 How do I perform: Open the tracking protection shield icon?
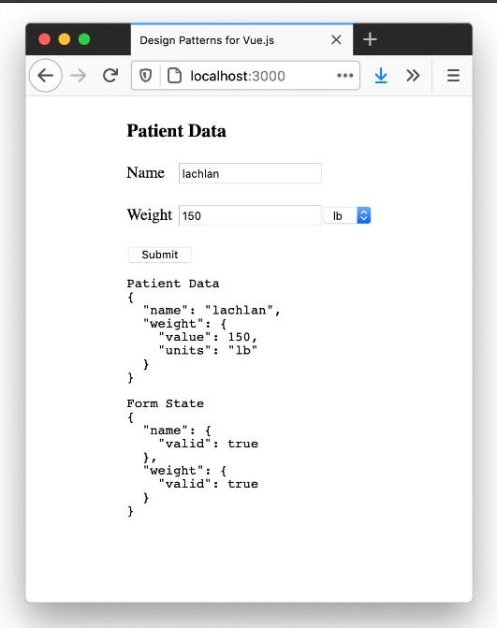[x=145, y=75]
